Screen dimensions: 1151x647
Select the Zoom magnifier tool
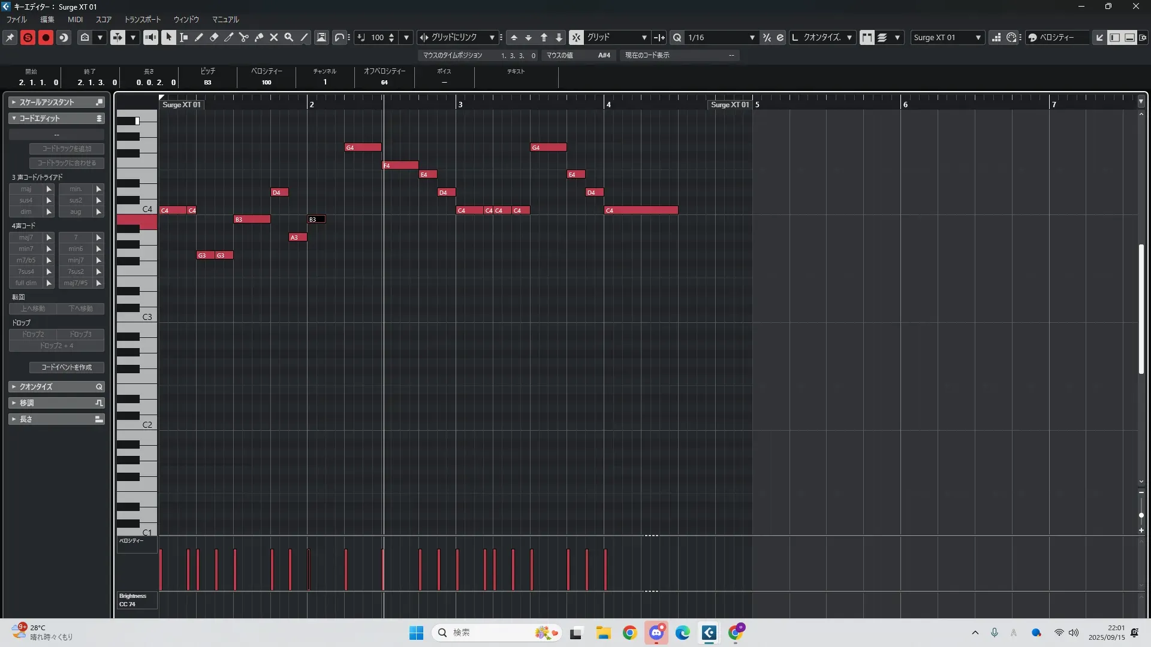click(x=289, y=37)
